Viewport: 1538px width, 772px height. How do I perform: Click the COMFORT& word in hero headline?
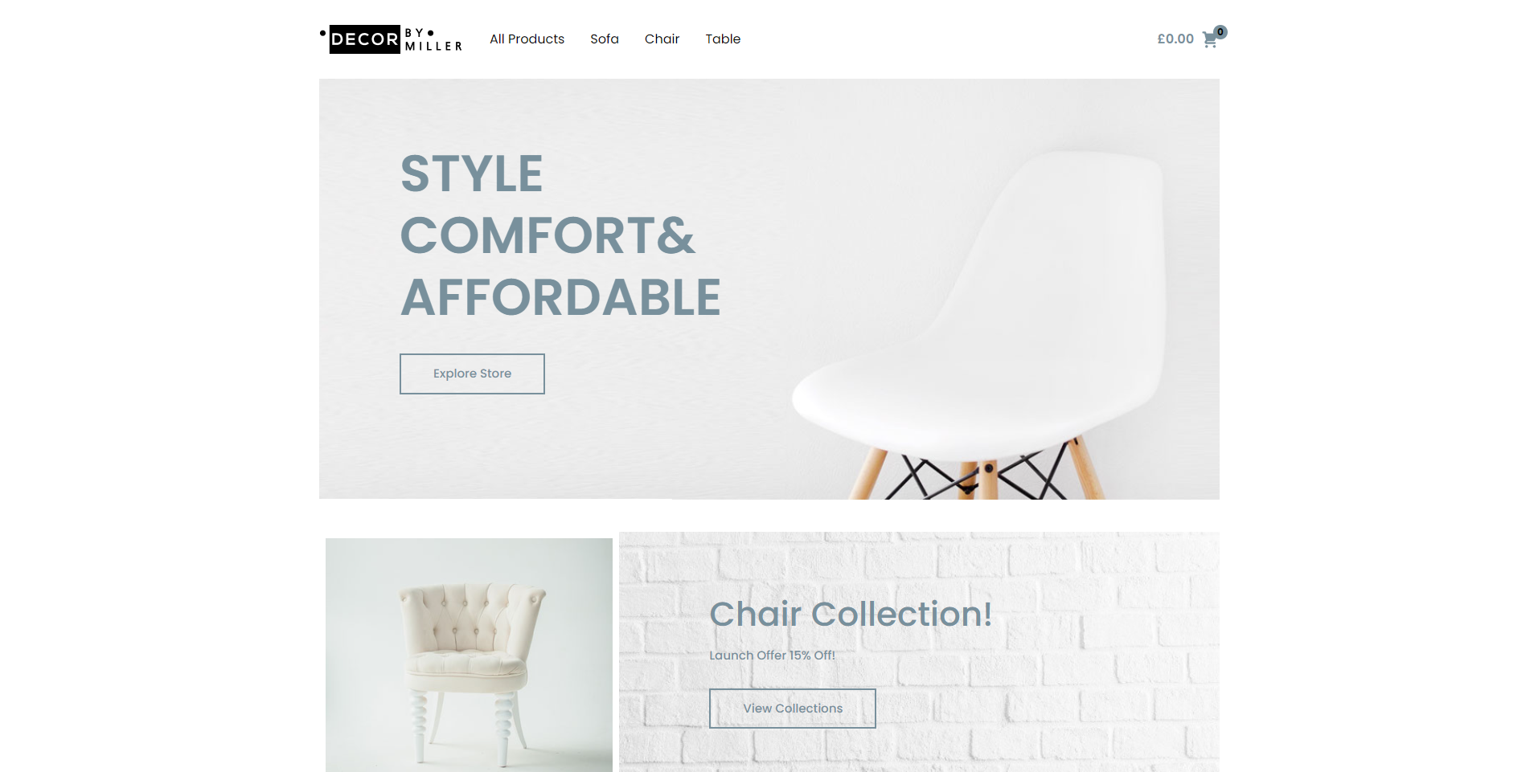[548, 235]
